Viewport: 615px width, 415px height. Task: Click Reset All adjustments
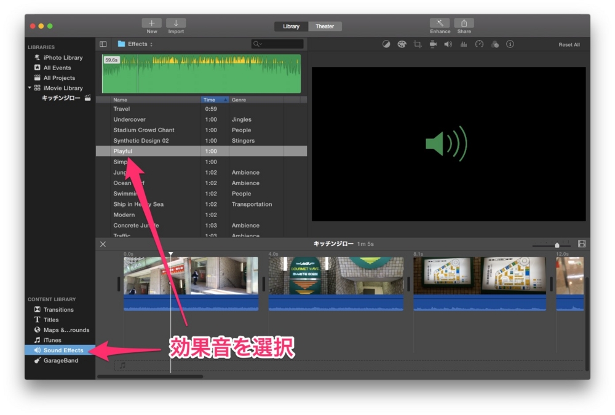point(569,45)
